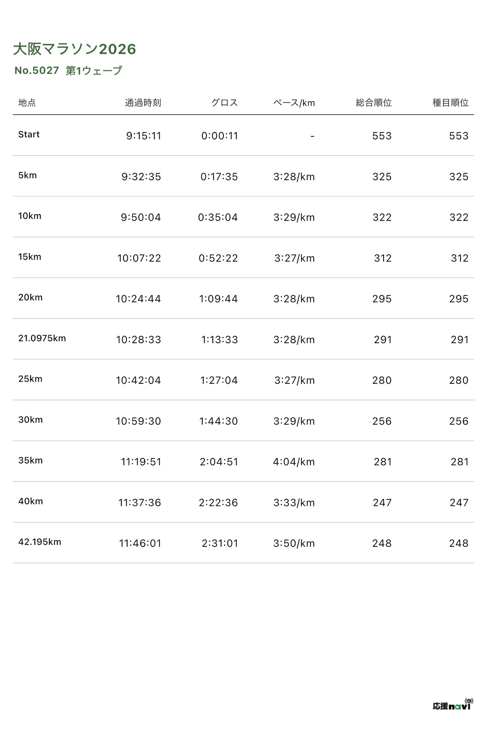The height and width of the screenshot is (749, 487).
Task: Click the 42.195km finish row label
Action: pyautogui.click(x=40, y=542)
